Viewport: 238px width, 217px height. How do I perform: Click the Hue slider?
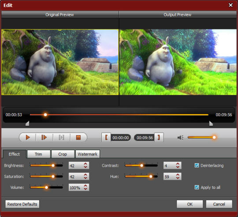coord(141,176)
